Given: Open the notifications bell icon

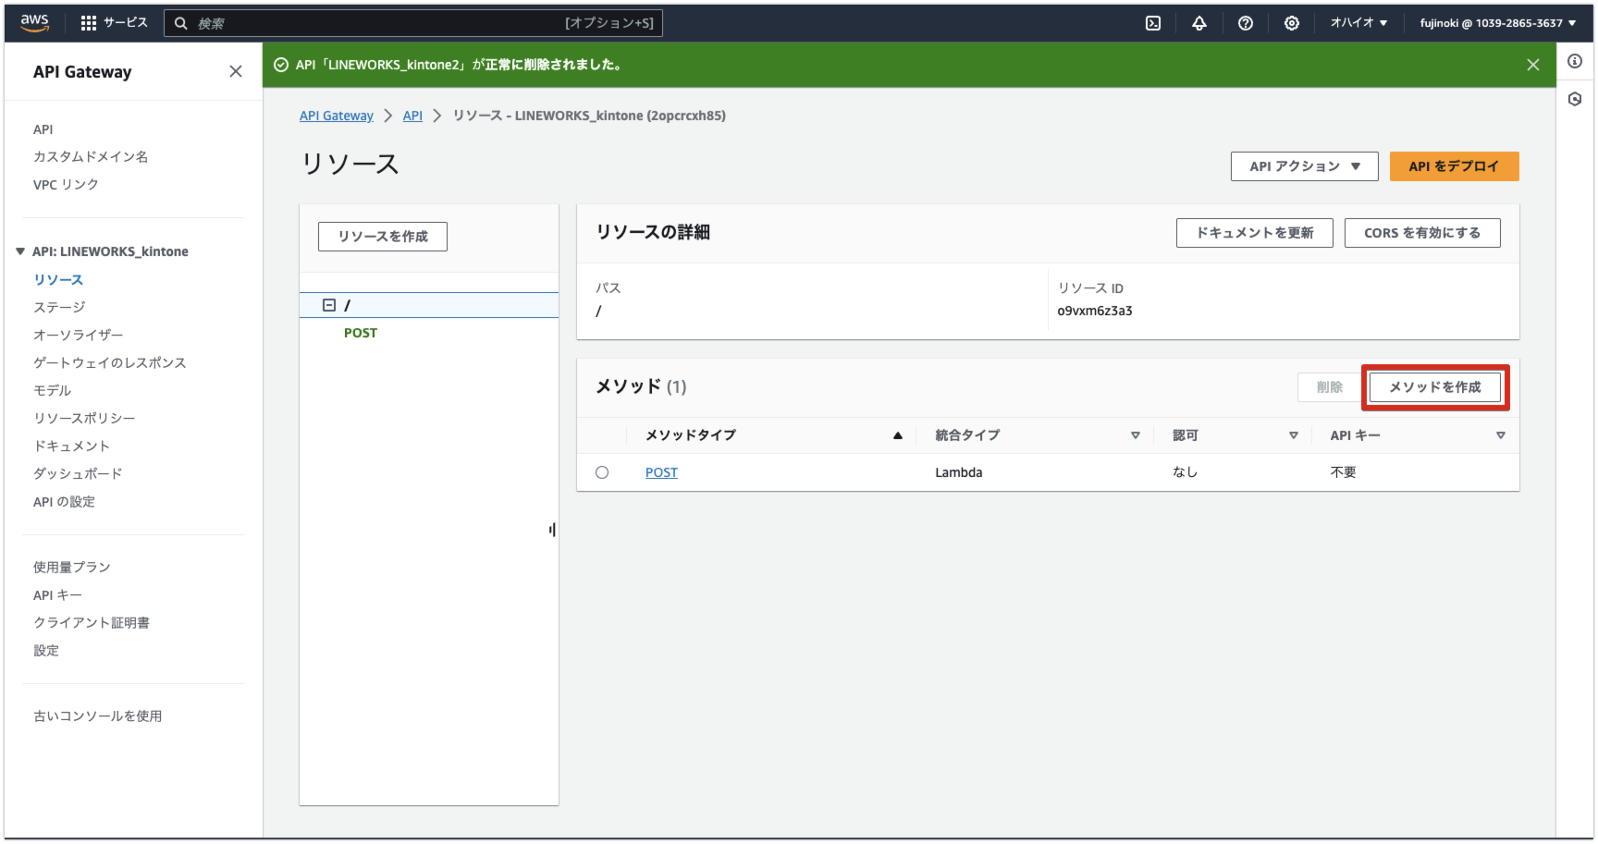Looking at the screenshot, I should pos(1199,23).
